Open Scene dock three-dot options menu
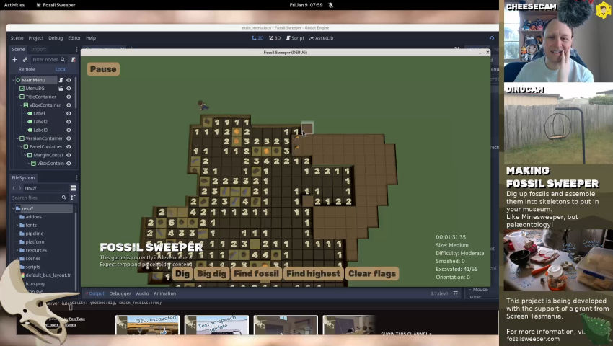 click(x=76, y=49)
